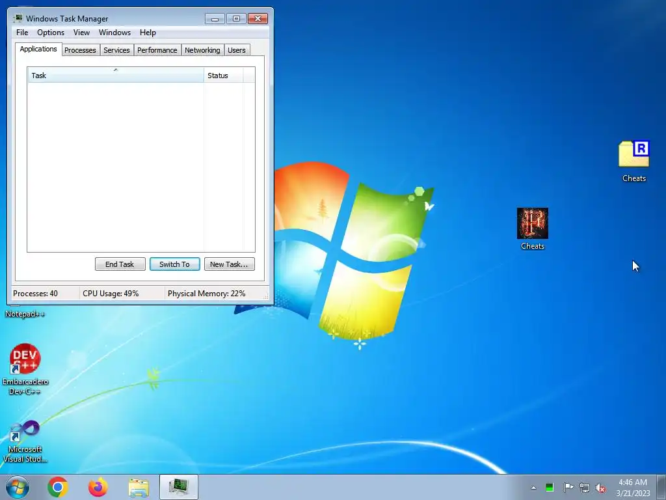Launch Google Chrome from the taskbar

(58, 487)
